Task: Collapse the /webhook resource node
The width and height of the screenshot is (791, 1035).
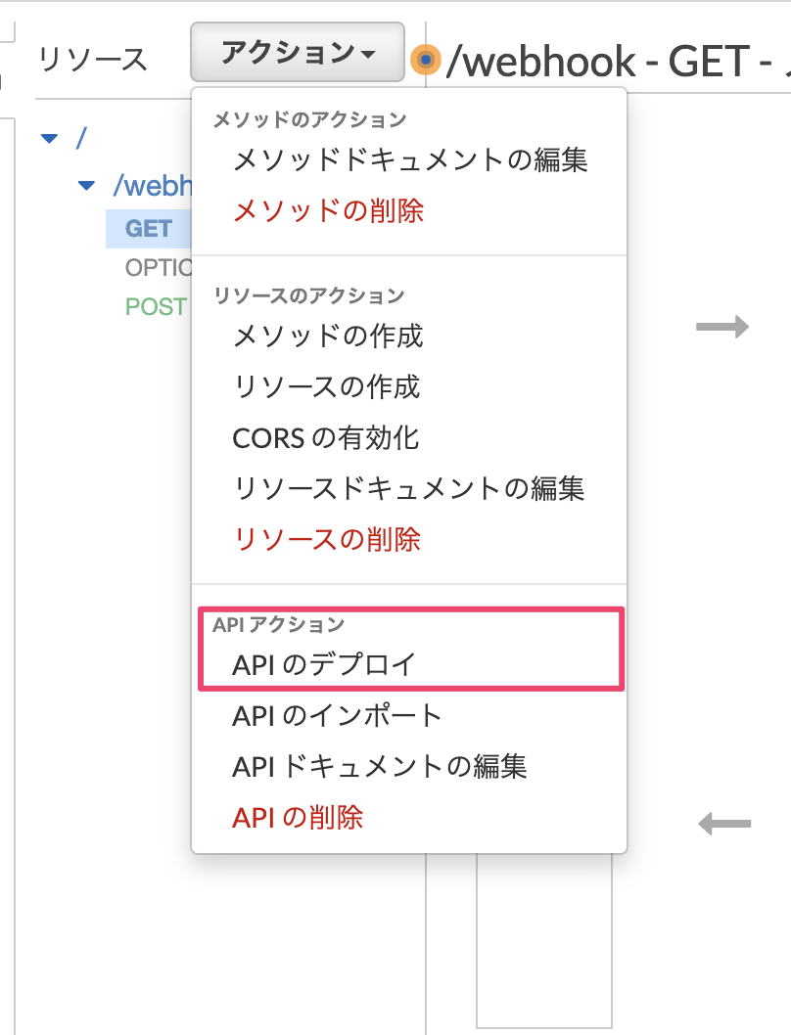Action: tap(86, 186)
